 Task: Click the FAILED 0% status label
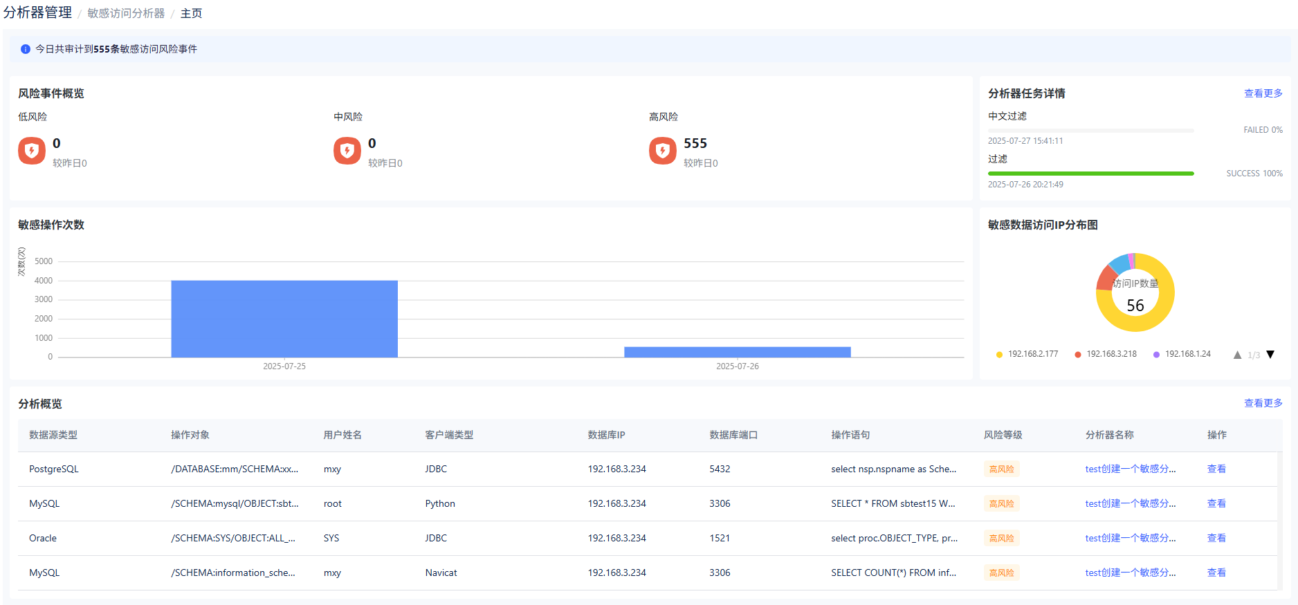pyautogui.click(x=1263, y=130)
